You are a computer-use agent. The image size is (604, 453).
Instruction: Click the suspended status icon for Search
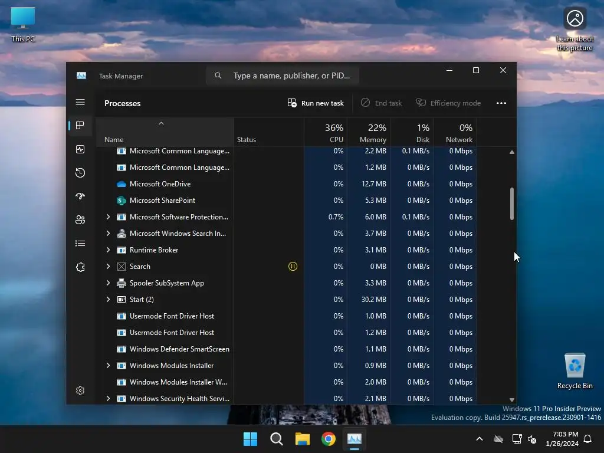click(x=293, y=266)
